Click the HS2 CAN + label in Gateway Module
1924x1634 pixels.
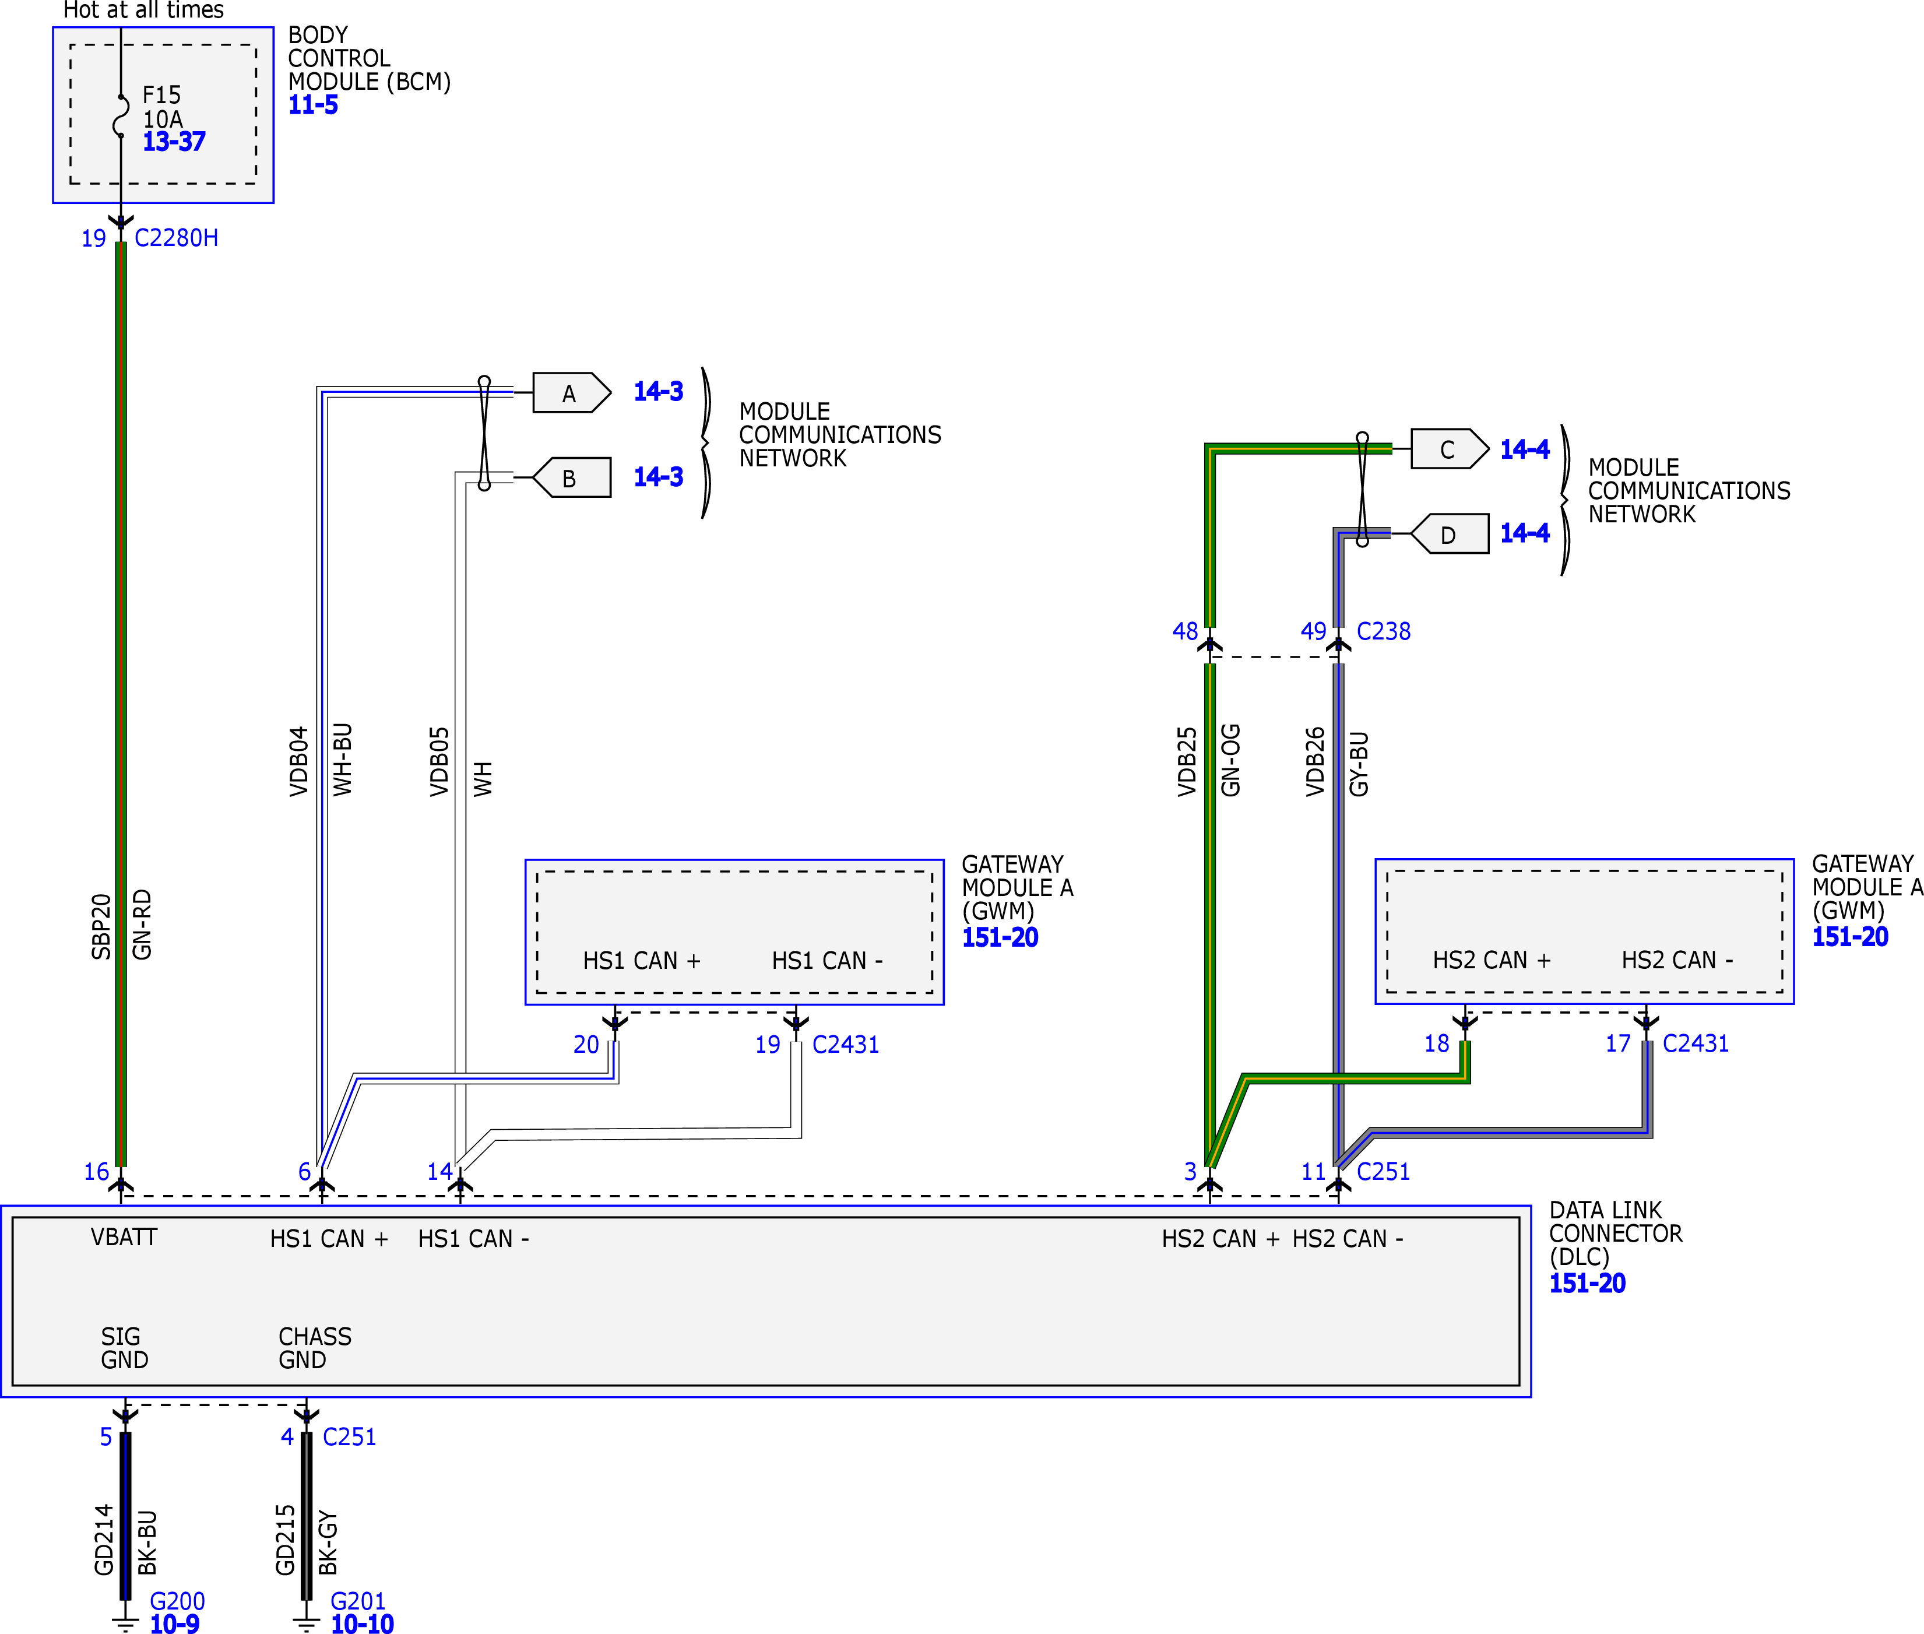click(x=1490, y=961)
